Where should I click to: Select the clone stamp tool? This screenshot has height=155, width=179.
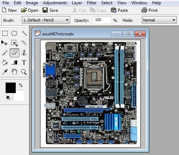24,53
